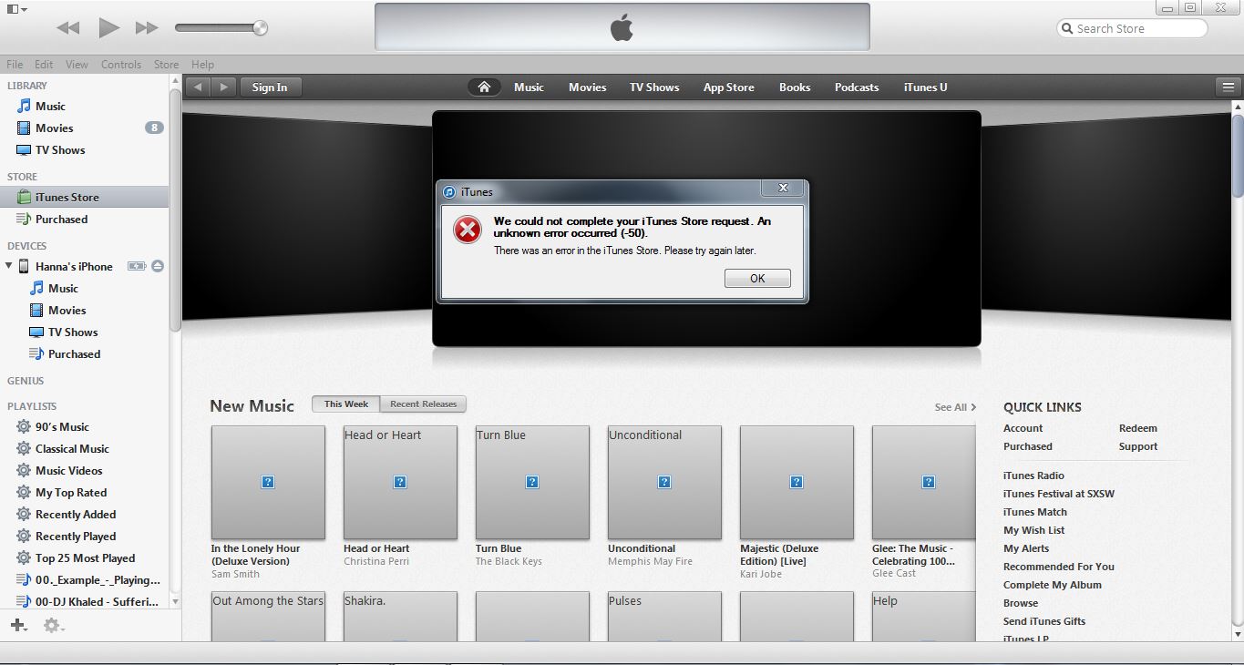Click the music note icon beside library Music

(x=24, y=107)
